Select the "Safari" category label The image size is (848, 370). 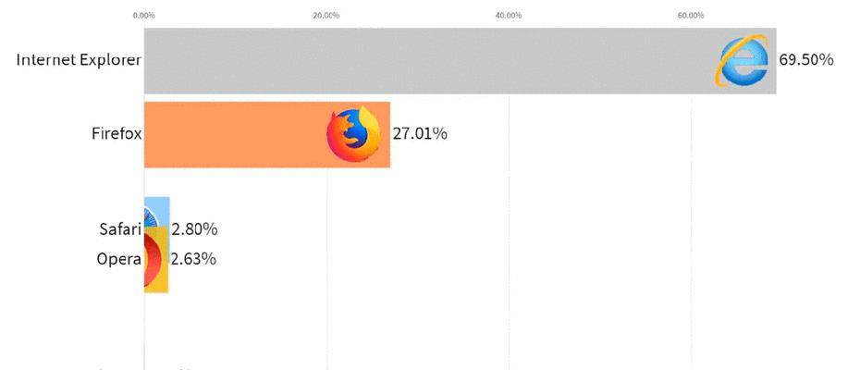(120, 228)
